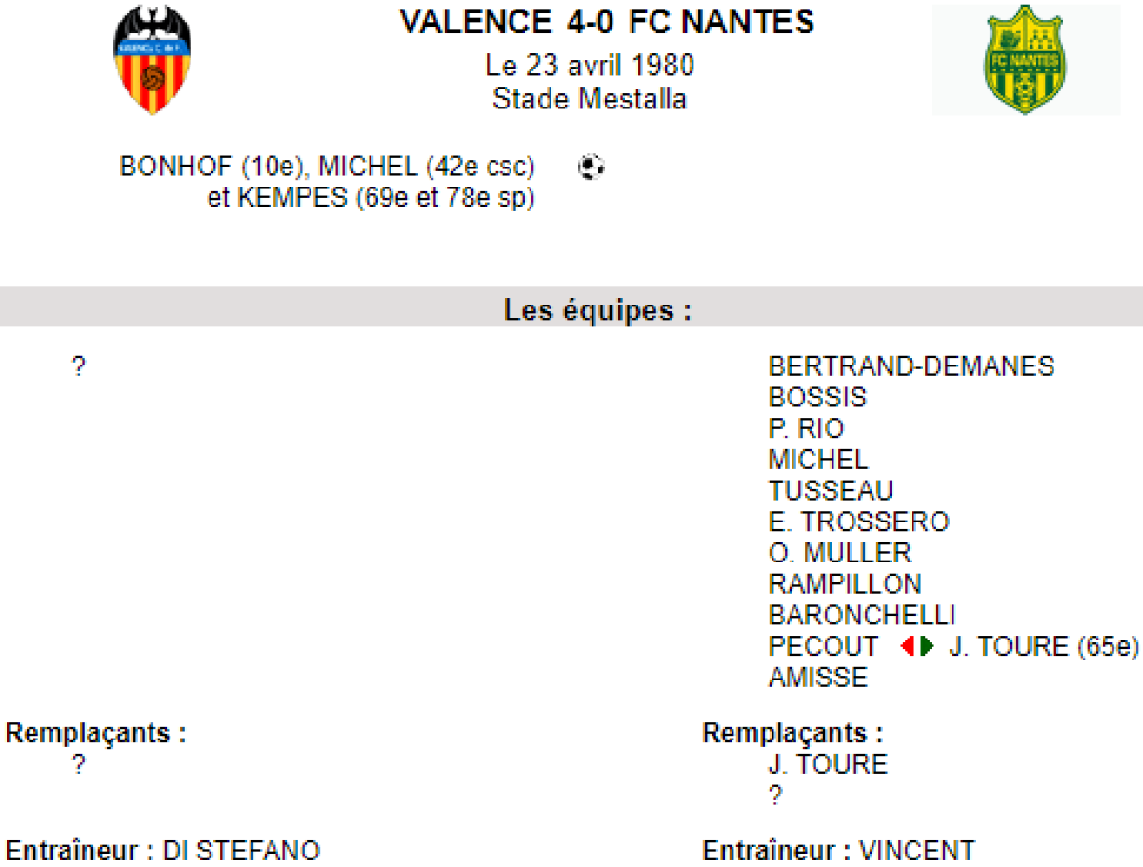
Task: Click the FC Nantes club logo
Action: pyautogui.click(x=1025, y=60)
